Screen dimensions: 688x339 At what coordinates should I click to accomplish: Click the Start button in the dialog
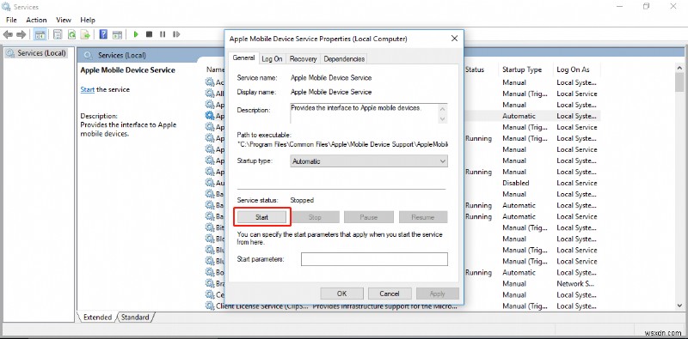coord(261,217)
